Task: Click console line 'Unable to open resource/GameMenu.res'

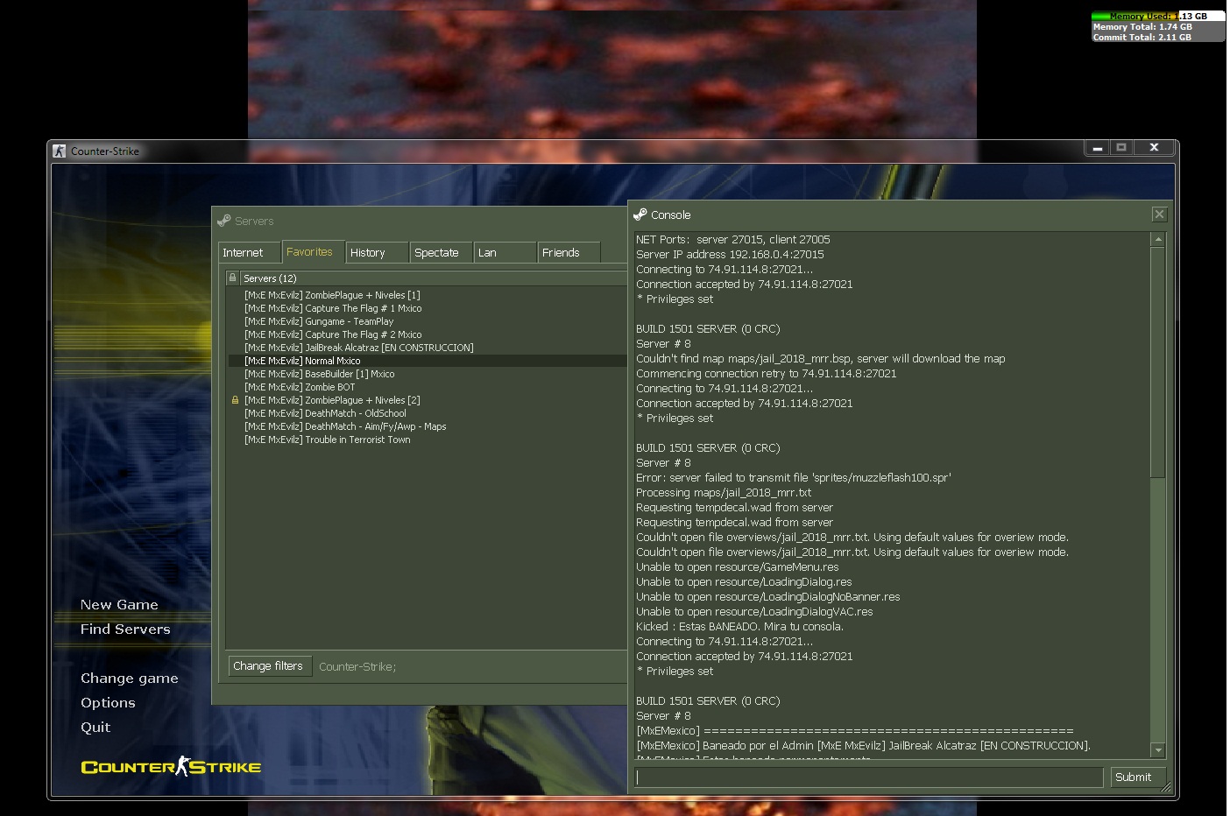Action: [738, 567]
